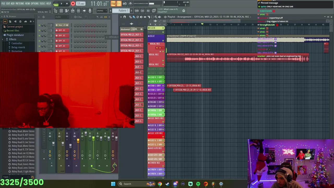Add a new pattern with the plus button
334x188 pixels.
tap(132, 11)
